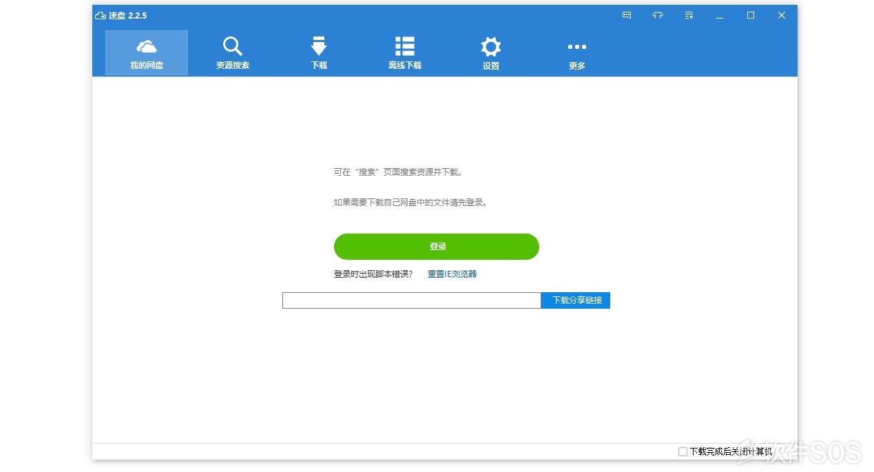Screen dimensions: 874x472
Task: Open the skin (shirt) icon in title bar
Action: pyautogui.click(x=658, y=15)
